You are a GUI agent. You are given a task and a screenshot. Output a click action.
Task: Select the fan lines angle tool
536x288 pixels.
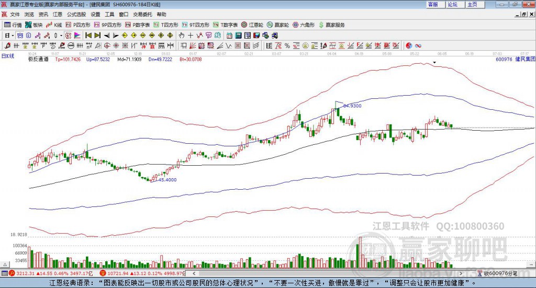coord(220,45)
